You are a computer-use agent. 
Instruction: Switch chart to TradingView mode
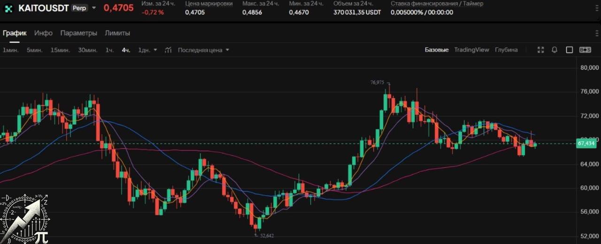coord(471,50)
